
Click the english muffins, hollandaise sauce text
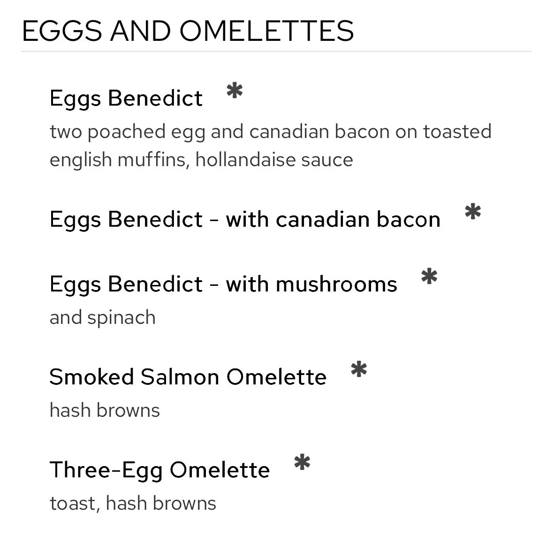(x=201, y=160)
